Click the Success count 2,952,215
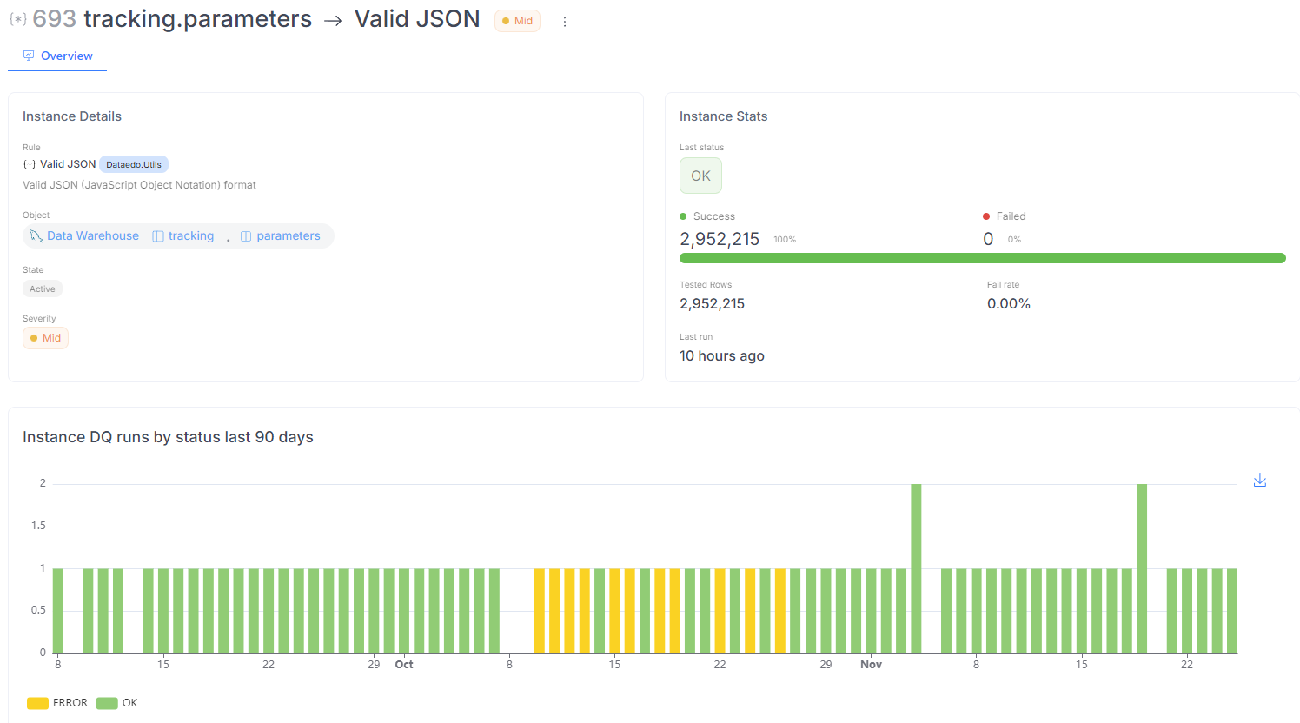 click(720, 239)
